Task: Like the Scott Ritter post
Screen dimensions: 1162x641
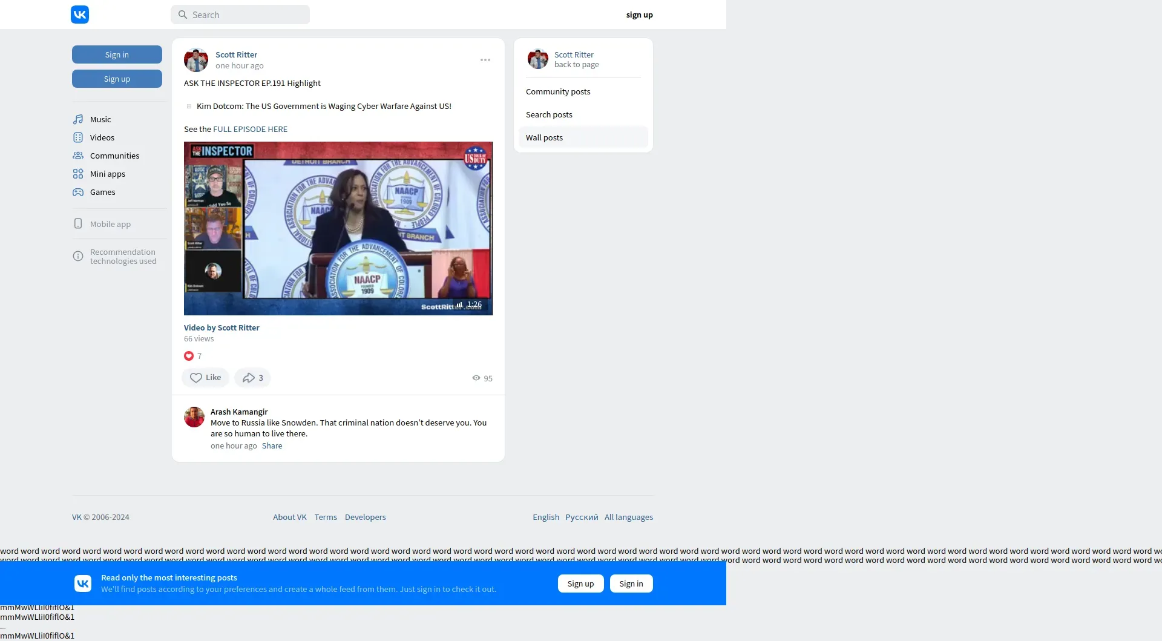Action: pyautogui.click(x=206, y=378)
